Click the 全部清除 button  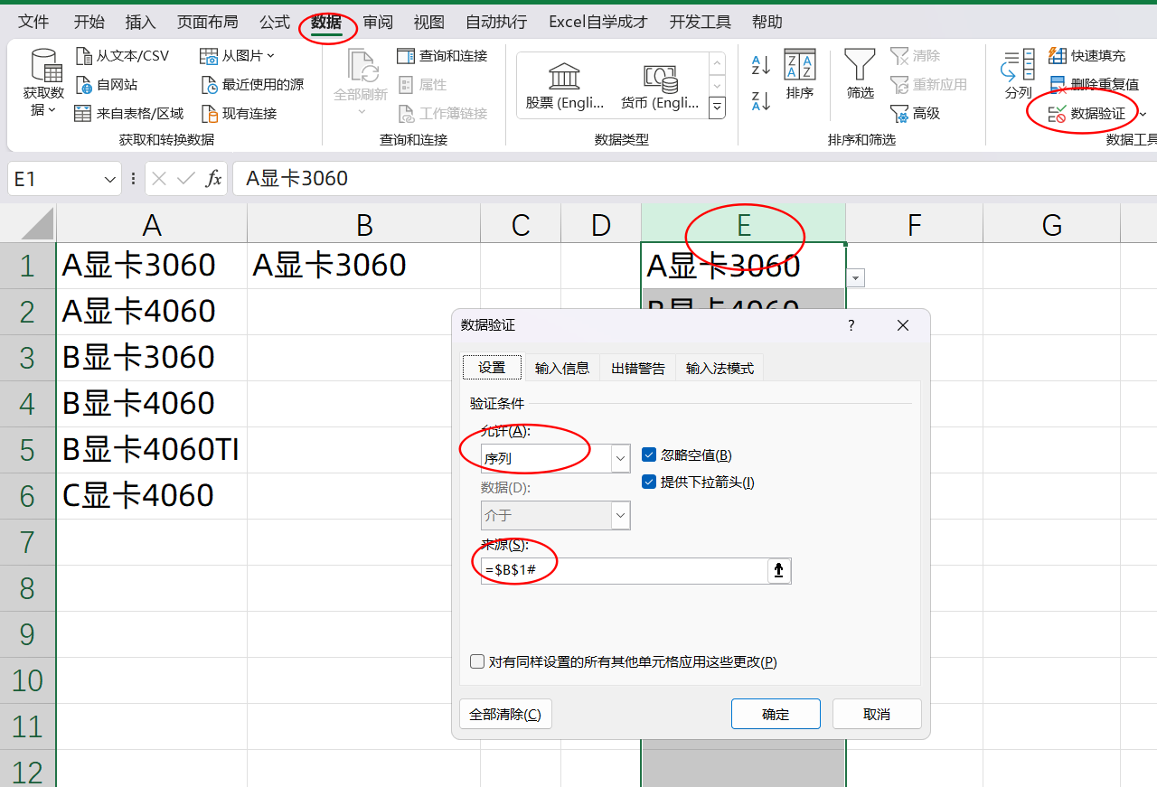505,714
